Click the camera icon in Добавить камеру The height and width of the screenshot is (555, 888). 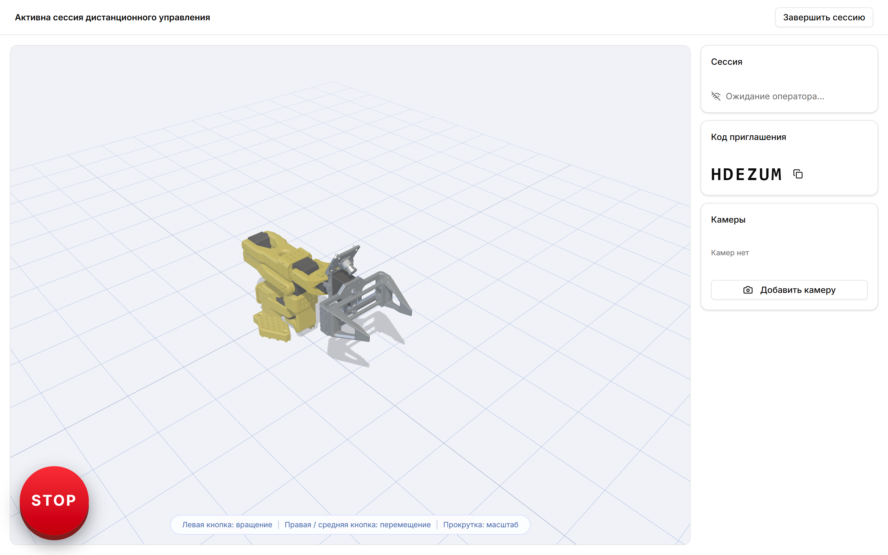[748, 290]
